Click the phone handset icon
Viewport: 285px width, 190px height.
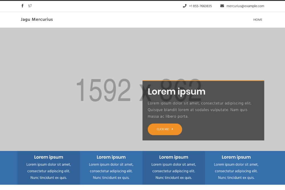184,6
